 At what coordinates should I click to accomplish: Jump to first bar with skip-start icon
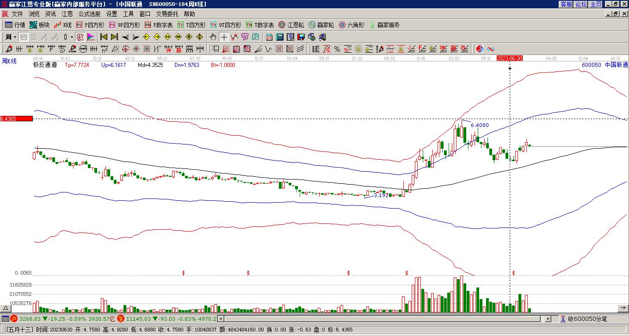[104, 37]
